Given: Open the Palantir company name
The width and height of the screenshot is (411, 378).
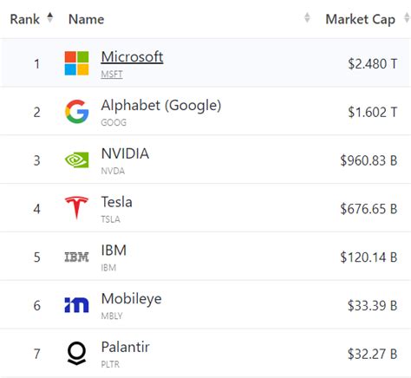Looking at the screenshot, I should [125, 347].
